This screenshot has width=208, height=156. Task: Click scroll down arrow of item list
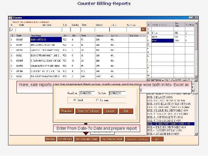(196, 134)
